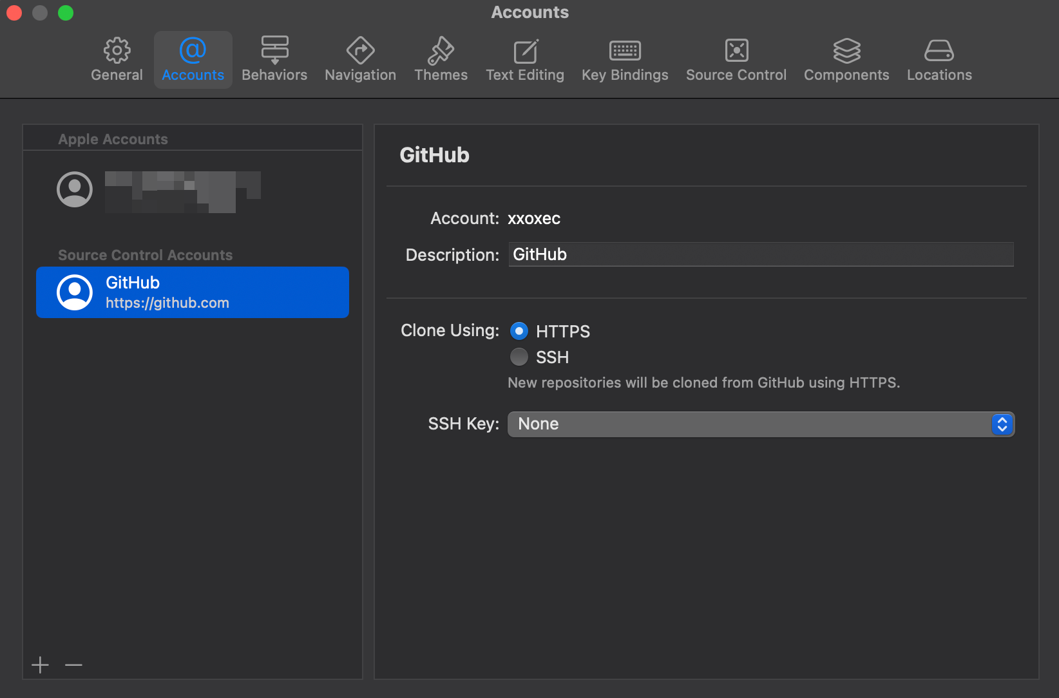Open the Themes preferences pane
1059x698 pixels.
pyautogui.click(x=441, y=60)
